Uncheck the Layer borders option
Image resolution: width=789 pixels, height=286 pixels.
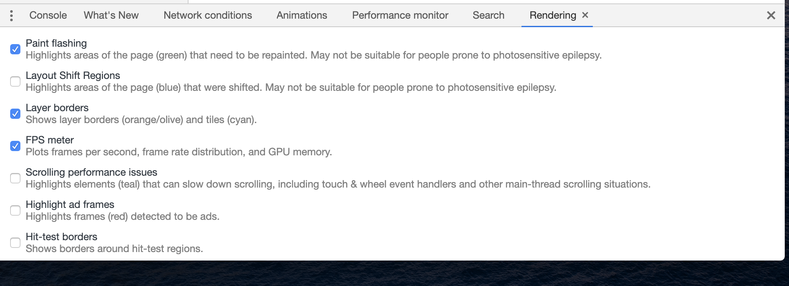point(15,114)
